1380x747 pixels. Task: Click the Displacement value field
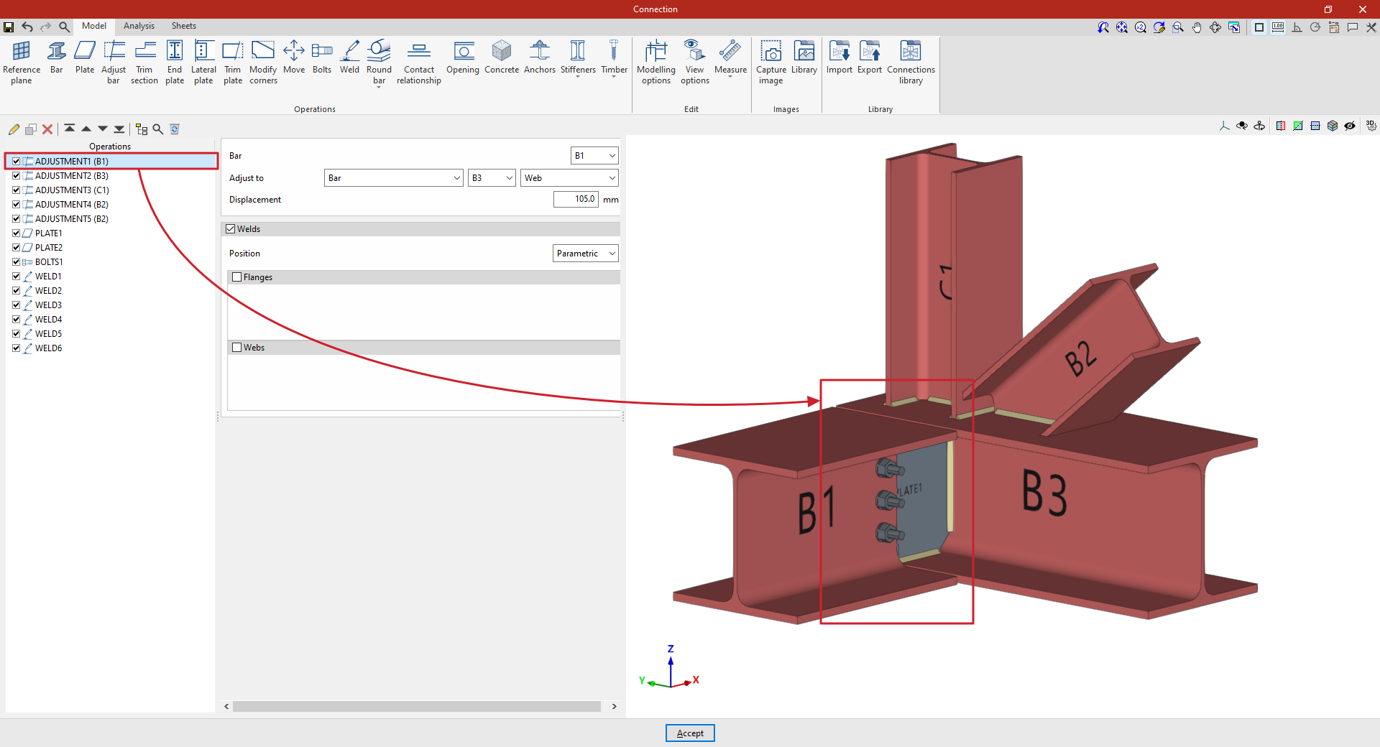tap(575, 199)
